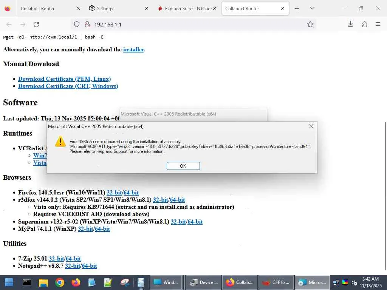
Task: Switch to the CFF Ex... taskbar window
Action: click(276, 282)
